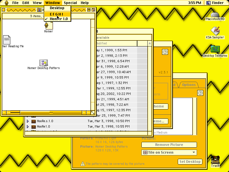Click the 3:55 PM menu bar clock
Viewport: 229px width, 172px height.
(195, 3)
